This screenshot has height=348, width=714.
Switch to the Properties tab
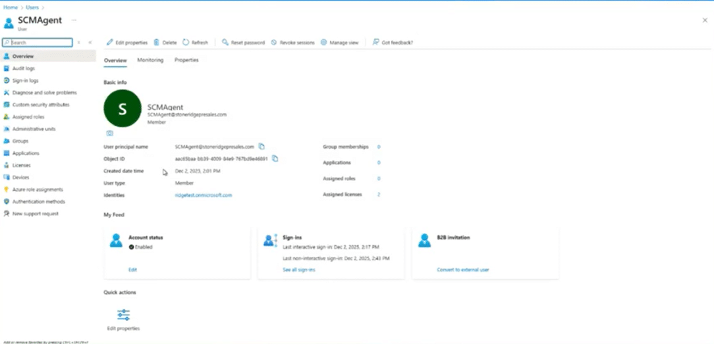[186, 60]
